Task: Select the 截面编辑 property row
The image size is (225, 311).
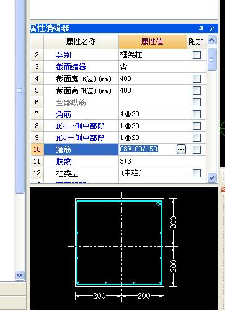Action: [118, 67]
